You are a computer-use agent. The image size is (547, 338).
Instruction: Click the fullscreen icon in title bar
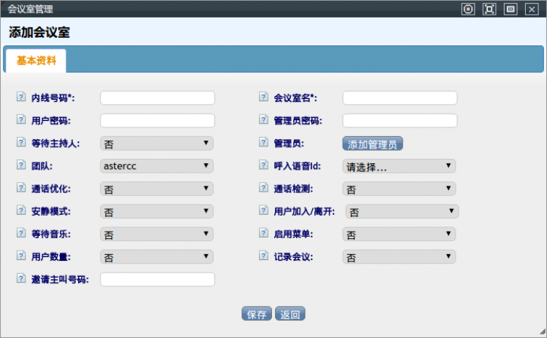pos(489,9)
